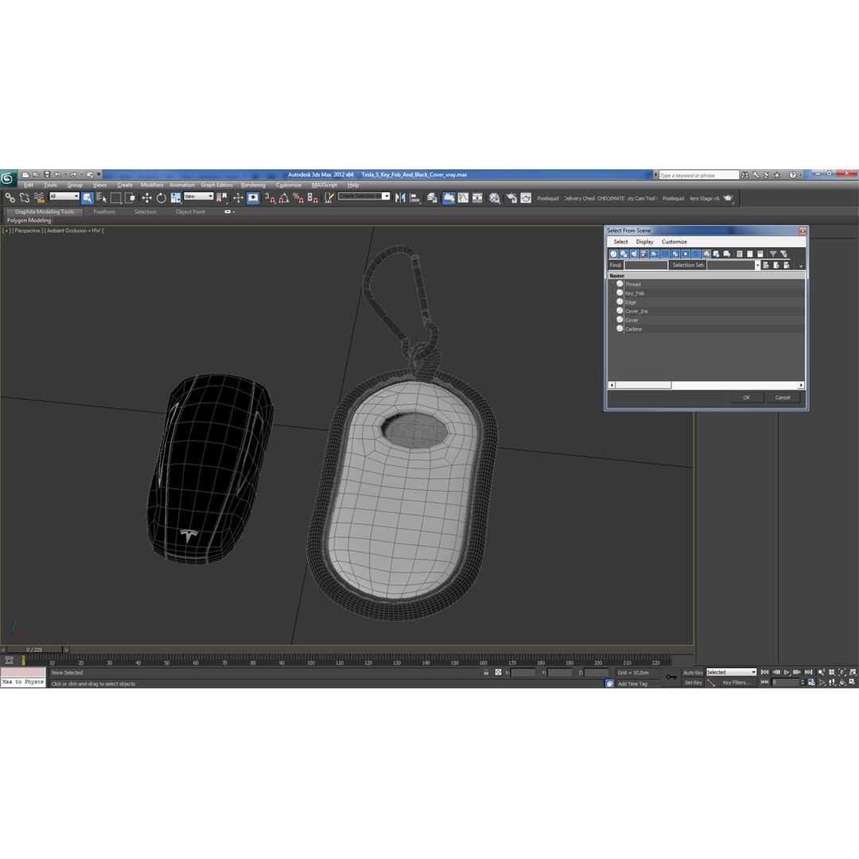Click the Play Animation button

point(787,672)
